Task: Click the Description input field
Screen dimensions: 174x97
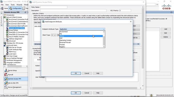Action: coord(73,11)
